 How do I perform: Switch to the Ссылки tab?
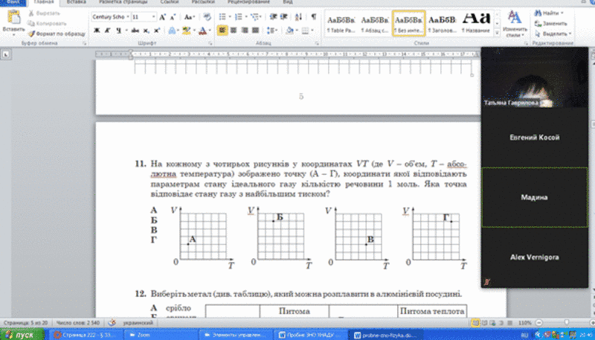pos(170,2)
